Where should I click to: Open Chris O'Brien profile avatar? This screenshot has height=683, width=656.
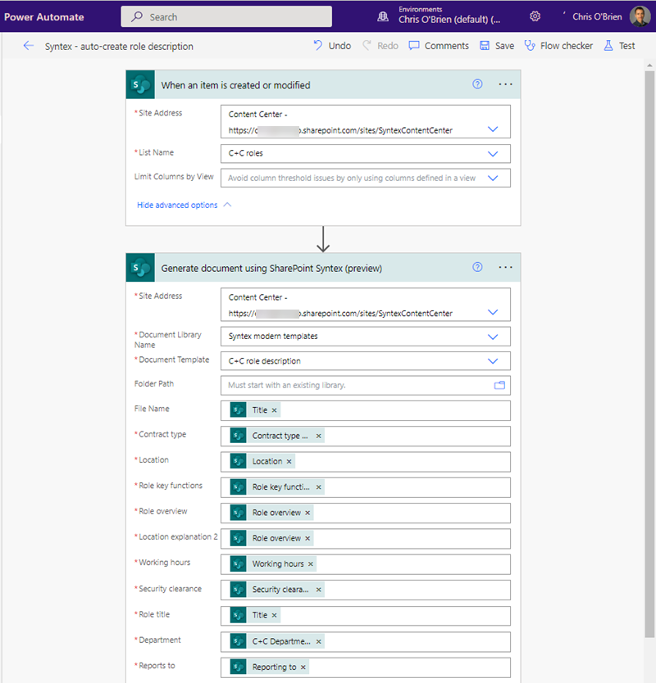click(640, 16)
